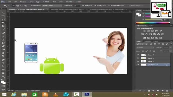This screenshot has width=173, height=97.
Task: Select the Dodge tool
Action: [x=3, y=56]
